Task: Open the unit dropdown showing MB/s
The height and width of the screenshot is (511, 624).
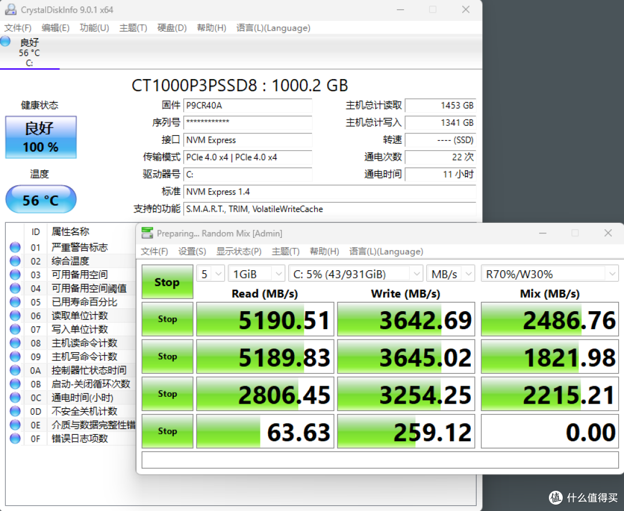Action: click(451, 274)
